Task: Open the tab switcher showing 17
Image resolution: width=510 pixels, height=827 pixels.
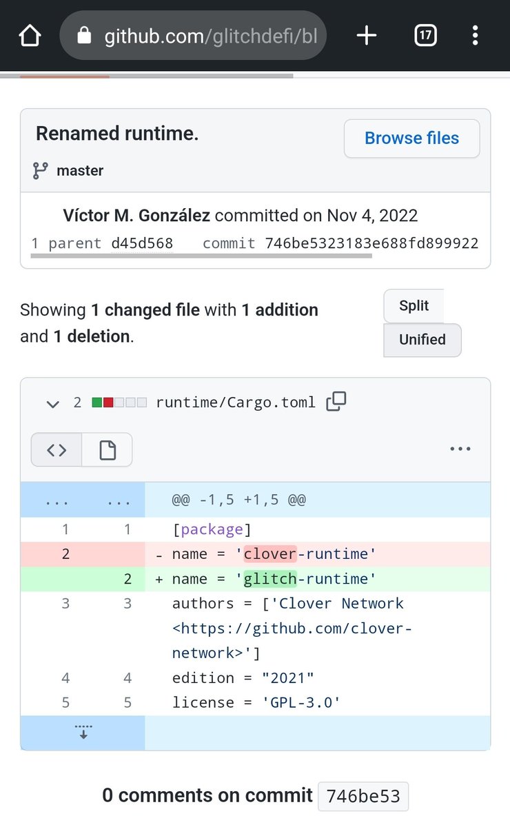Action: point(425,35)
